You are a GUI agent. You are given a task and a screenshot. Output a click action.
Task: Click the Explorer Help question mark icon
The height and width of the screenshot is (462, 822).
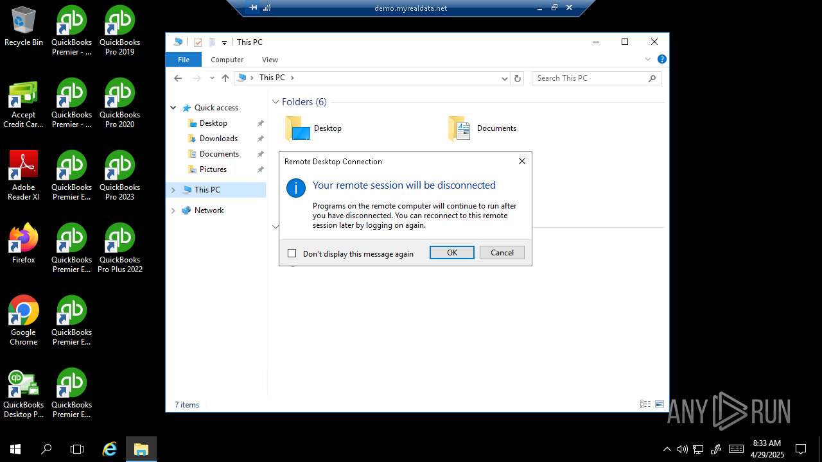tap(661, 59)
